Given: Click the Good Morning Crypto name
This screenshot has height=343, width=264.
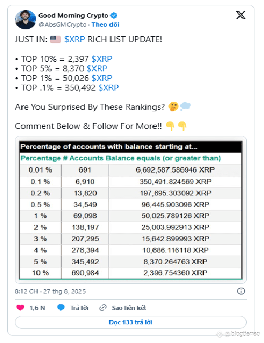Looking at the screenshot, I should 73,15.
